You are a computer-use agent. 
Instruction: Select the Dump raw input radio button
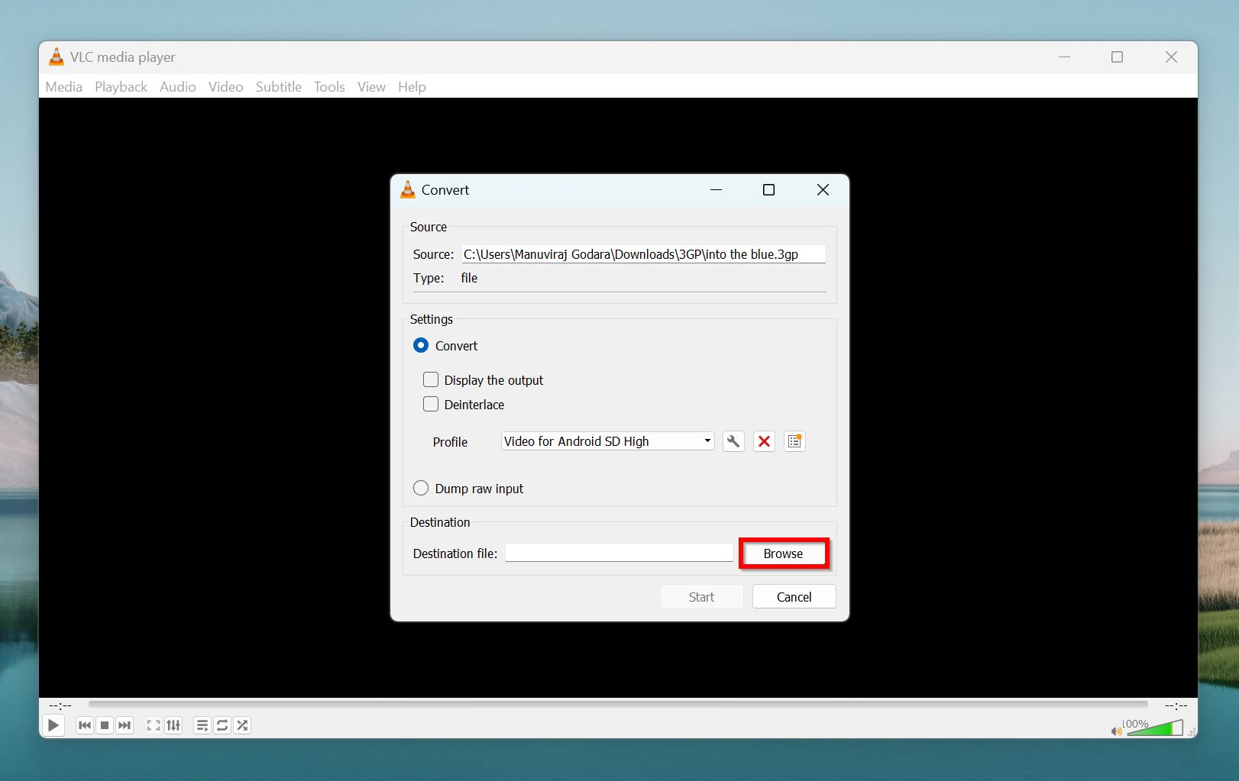421,489
